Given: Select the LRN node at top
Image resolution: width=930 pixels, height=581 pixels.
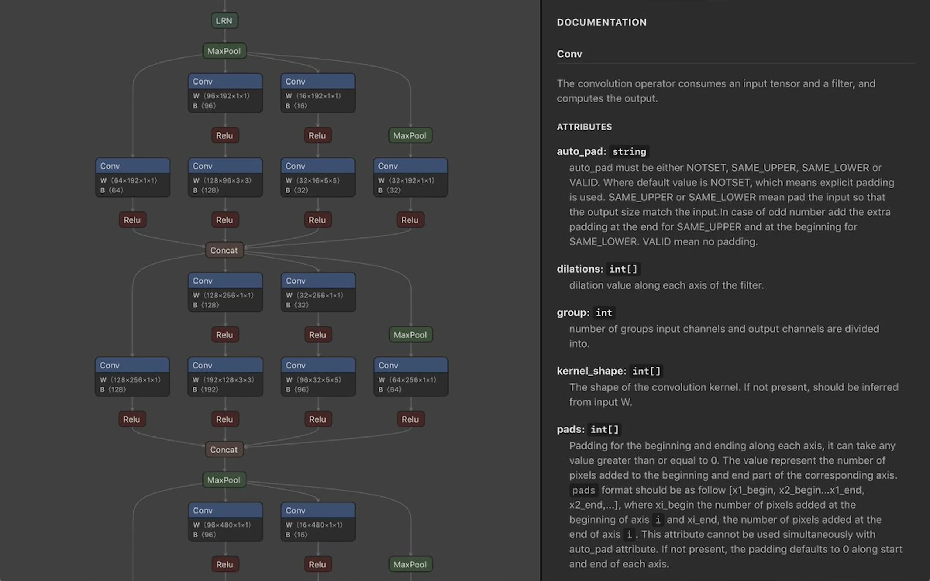Looking at the screenshot, I should coord(224,21).
